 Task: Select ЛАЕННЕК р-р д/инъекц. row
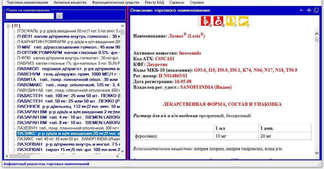[68, 106]
